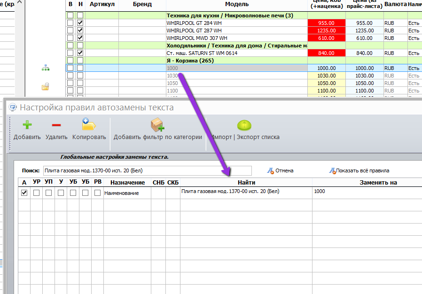Click the Отмена icon beside search field
The height and width of the screenshot is (294, 422).
click(270, 170)
